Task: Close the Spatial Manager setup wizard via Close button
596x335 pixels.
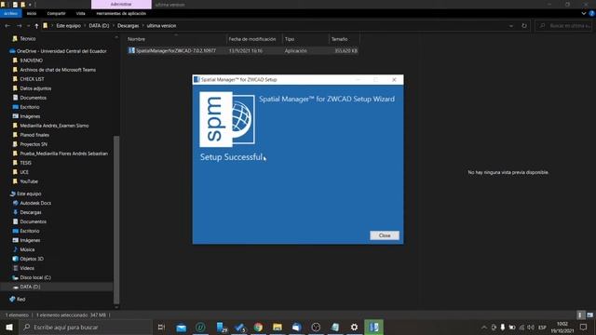Action: click(x=385, y=235)
